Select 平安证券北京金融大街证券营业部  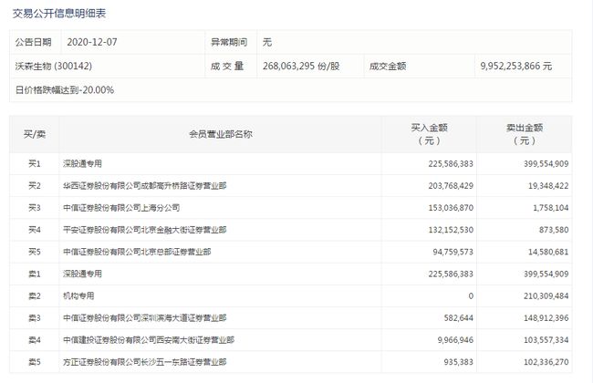click(145, 230)
